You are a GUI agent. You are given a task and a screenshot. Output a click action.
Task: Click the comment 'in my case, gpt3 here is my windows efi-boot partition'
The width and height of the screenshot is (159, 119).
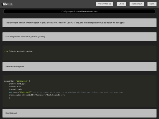click(67, 92)
